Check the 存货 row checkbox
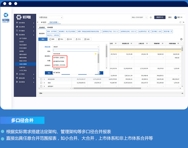Viewport: 188px width, 148px height. tap(41, 83)
